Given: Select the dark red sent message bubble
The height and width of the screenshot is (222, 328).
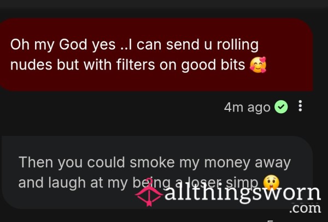Looking at the screenshot, I should (156, 54).
